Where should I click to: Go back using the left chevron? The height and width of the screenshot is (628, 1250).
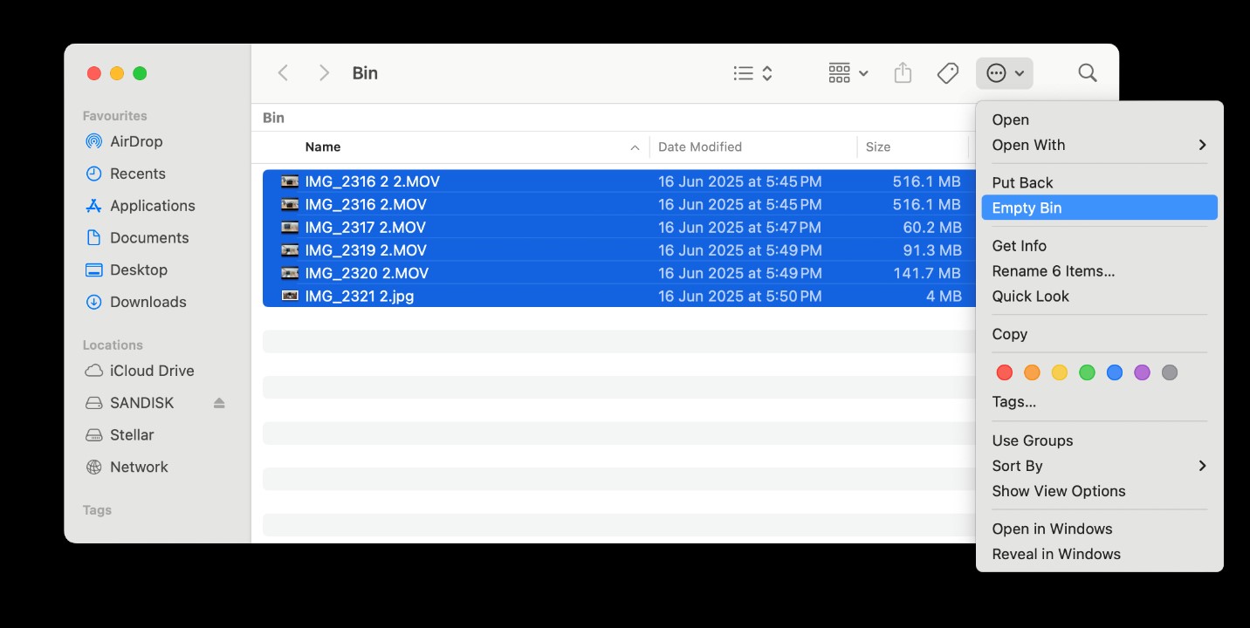(x=283, y=73)
